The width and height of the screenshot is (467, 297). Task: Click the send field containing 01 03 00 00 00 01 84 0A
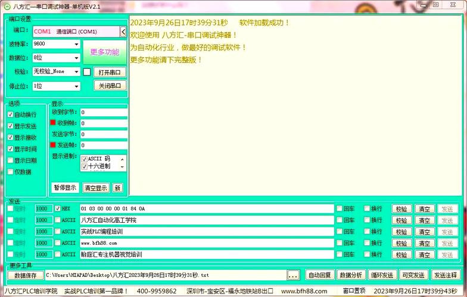tap(207, 209)
